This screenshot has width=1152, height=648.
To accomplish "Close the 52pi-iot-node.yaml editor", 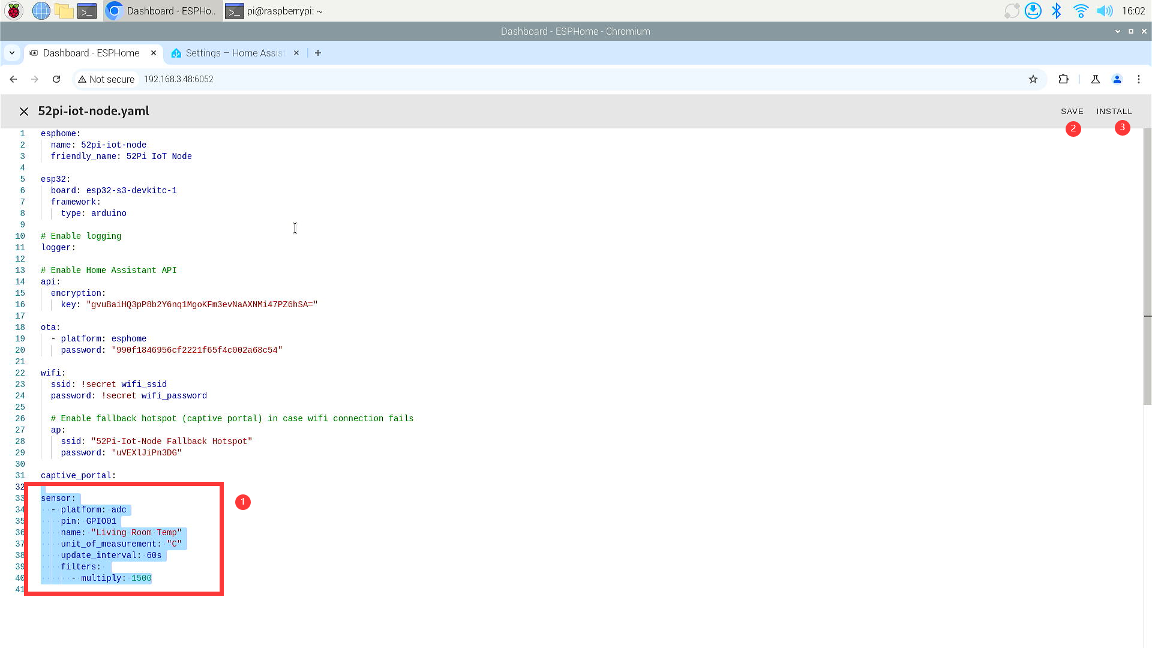I will coord(24,112).
